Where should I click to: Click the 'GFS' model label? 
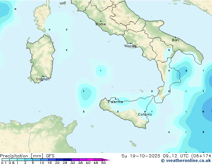[x=50, y=156]
